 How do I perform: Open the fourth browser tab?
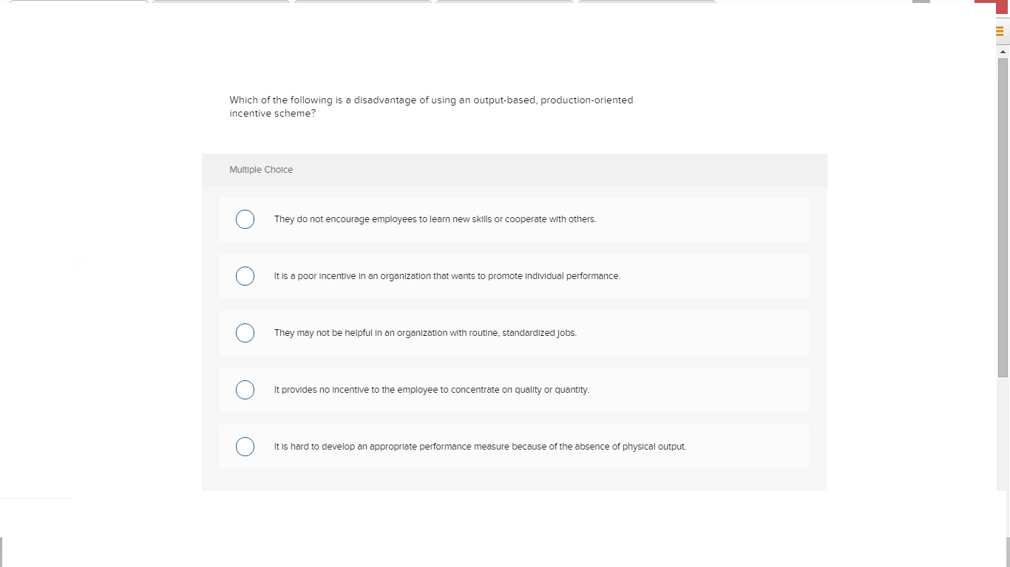[x=504, y=3]
